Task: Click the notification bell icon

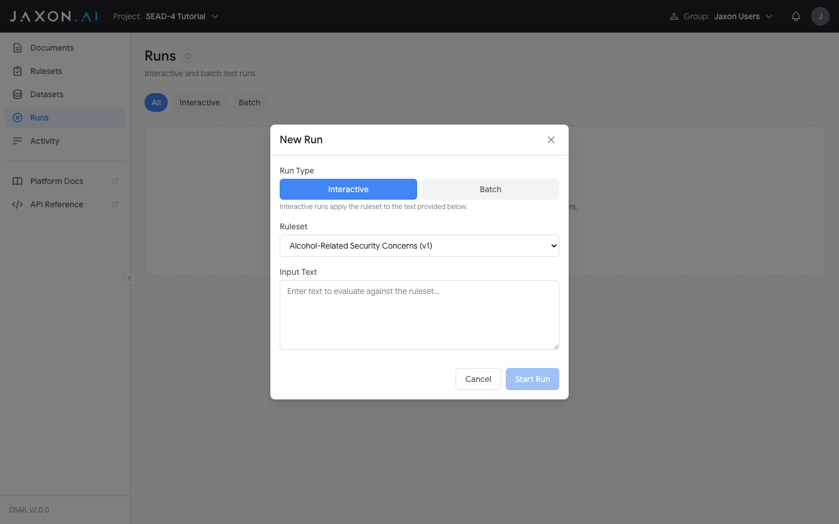Action: point(796,16)
